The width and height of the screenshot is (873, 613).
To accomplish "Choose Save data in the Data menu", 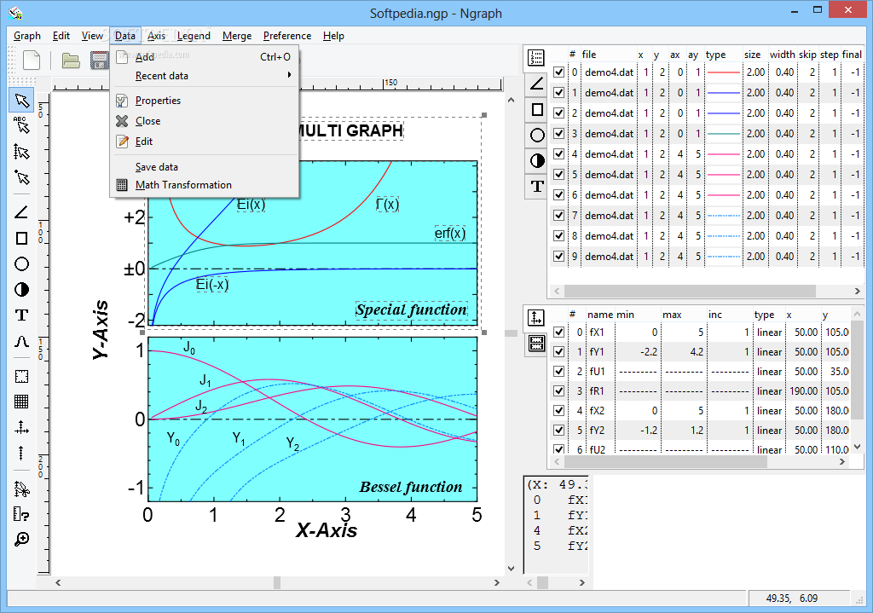I will coord(205,167).
